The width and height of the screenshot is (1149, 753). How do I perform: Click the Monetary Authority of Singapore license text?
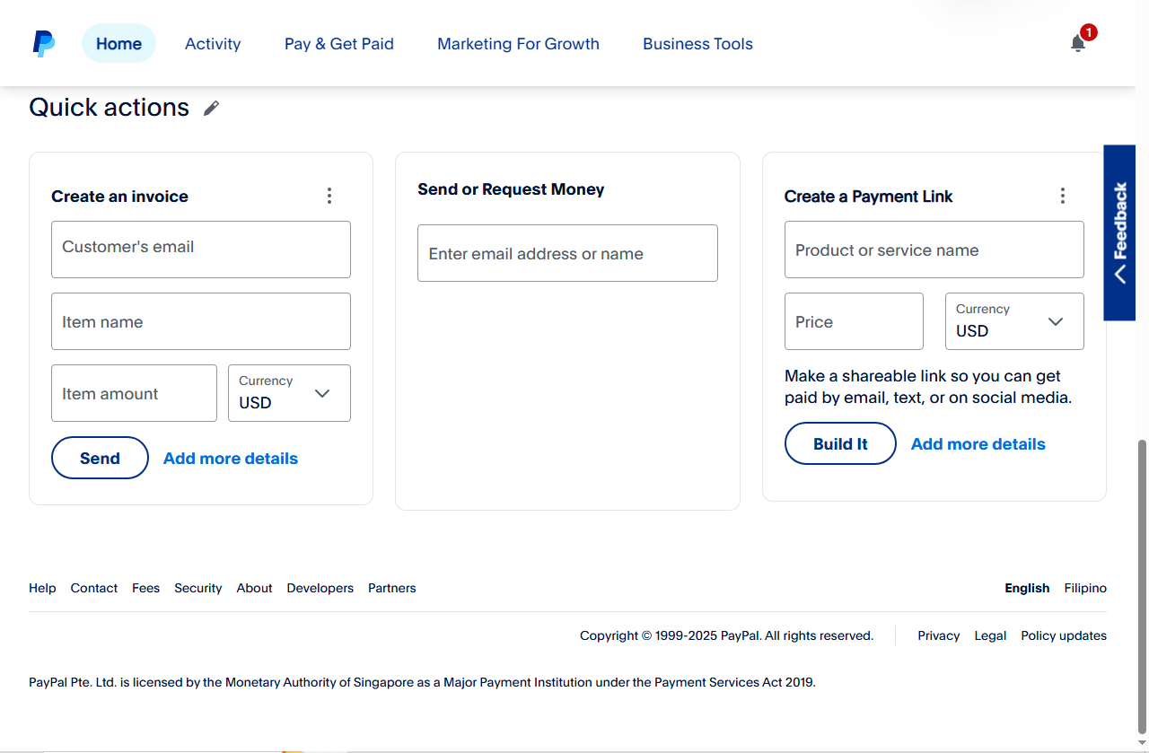click(422, 683)
